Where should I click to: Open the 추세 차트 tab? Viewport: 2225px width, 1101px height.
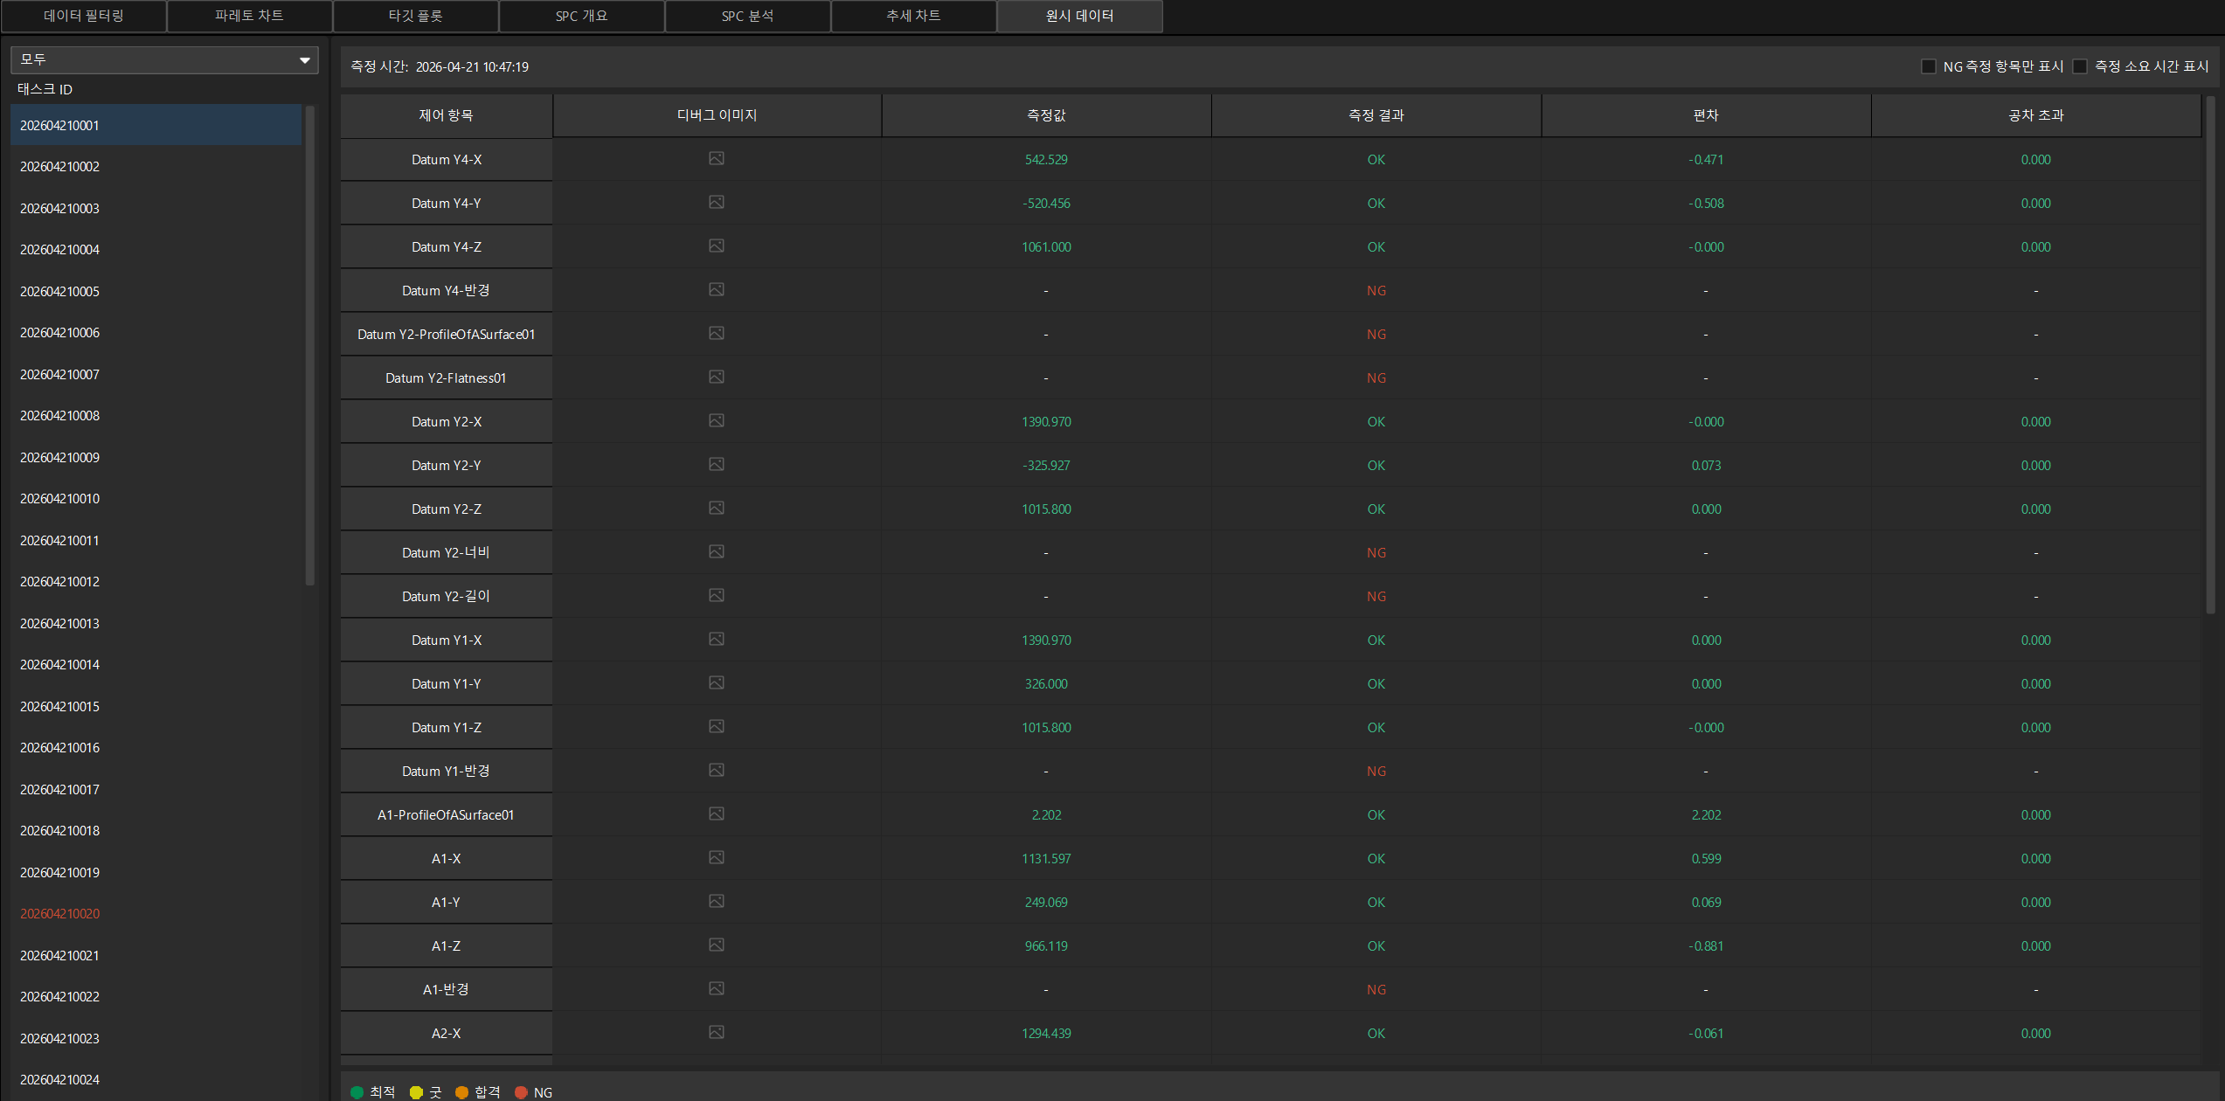[913, 16]
